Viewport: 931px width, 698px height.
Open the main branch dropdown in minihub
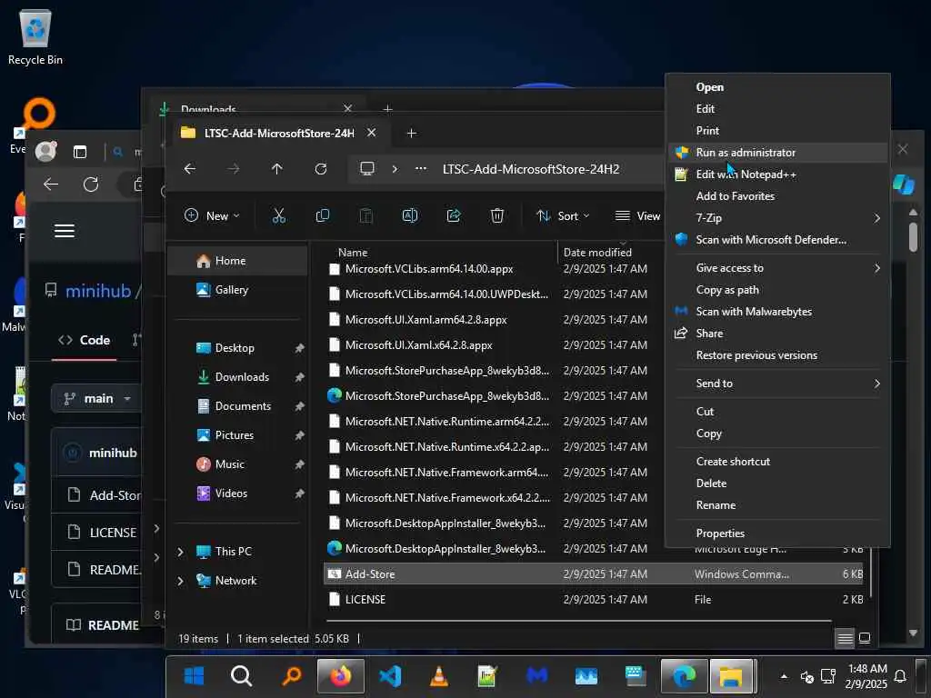click(96, 398)
